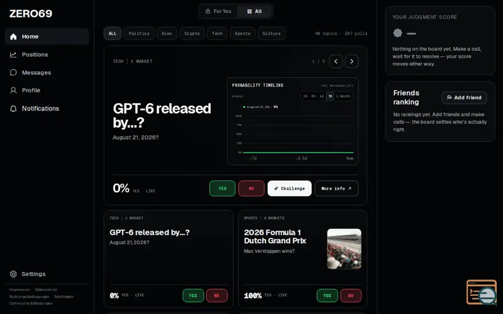Viewport: 503px width, 314px height.
Task: Click the grid icon beside All
Action: tap(249, 11)
